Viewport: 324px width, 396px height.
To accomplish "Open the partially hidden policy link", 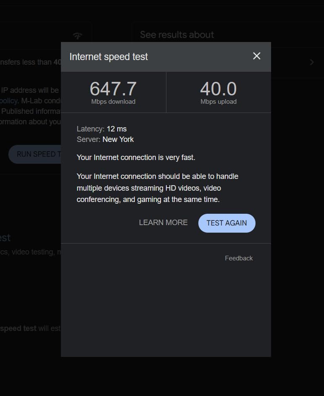I will (x=8, y=101).
